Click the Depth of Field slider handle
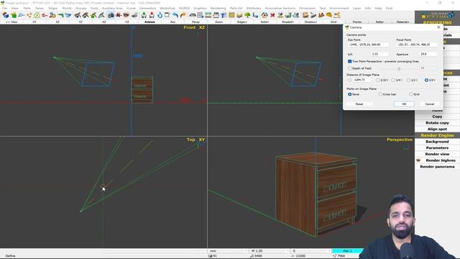The width and height of the screenshot is (460, 259). (399, 68)
